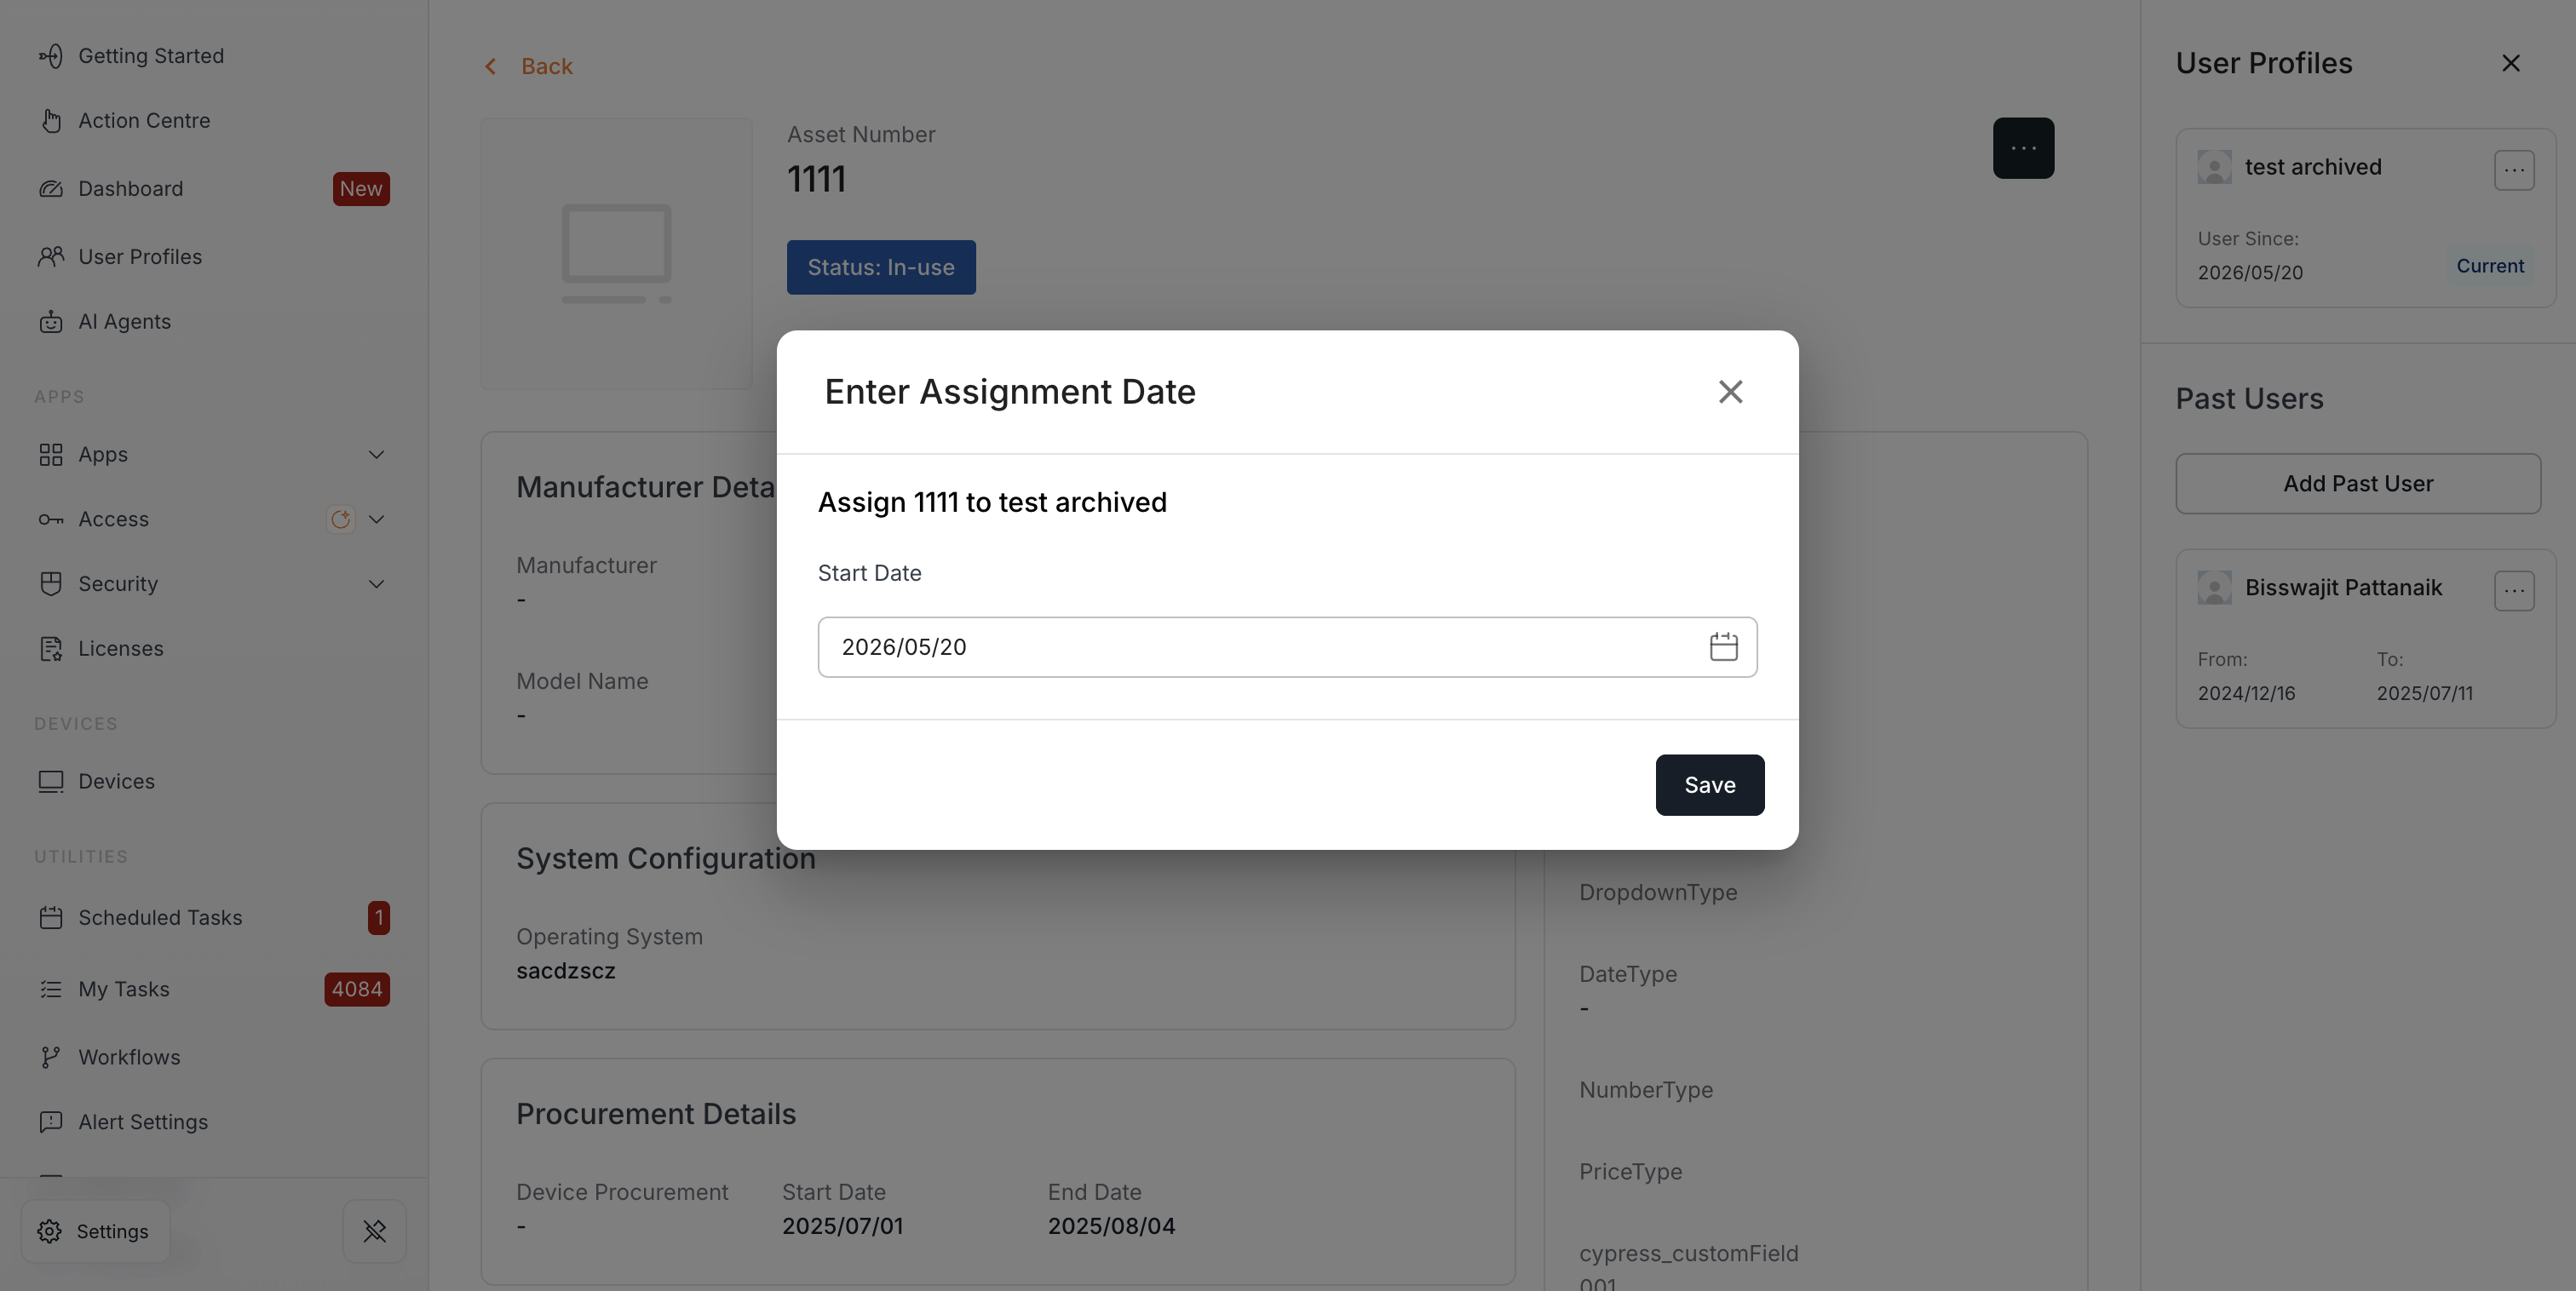Expand the Apps menu chevron
Image resolution: width=2576 pixels, height=1291 pixels.
[376, 455]
